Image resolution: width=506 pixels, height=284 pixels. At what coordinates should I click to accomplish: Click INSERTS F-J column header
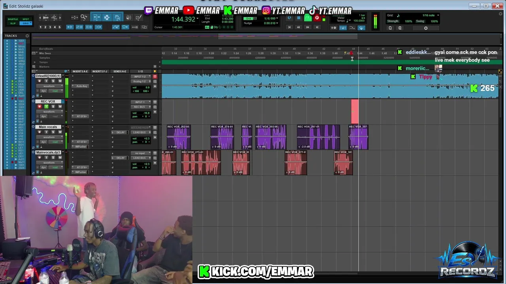tap(100, 71)
